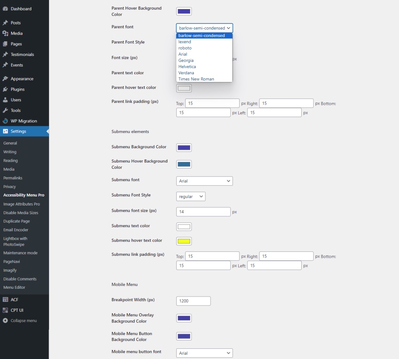Choose roboto from the font list
The width and height of the screenshot is (399, 359).
pyautogui.click(x=204, y=48)
